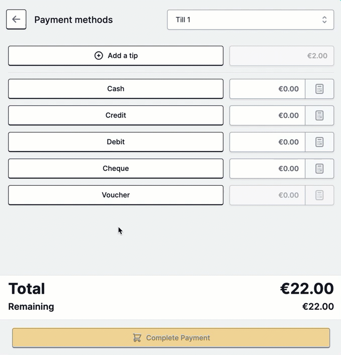Choose Cheque payment method
341x355 pixels.
click(x=116, y=169)
